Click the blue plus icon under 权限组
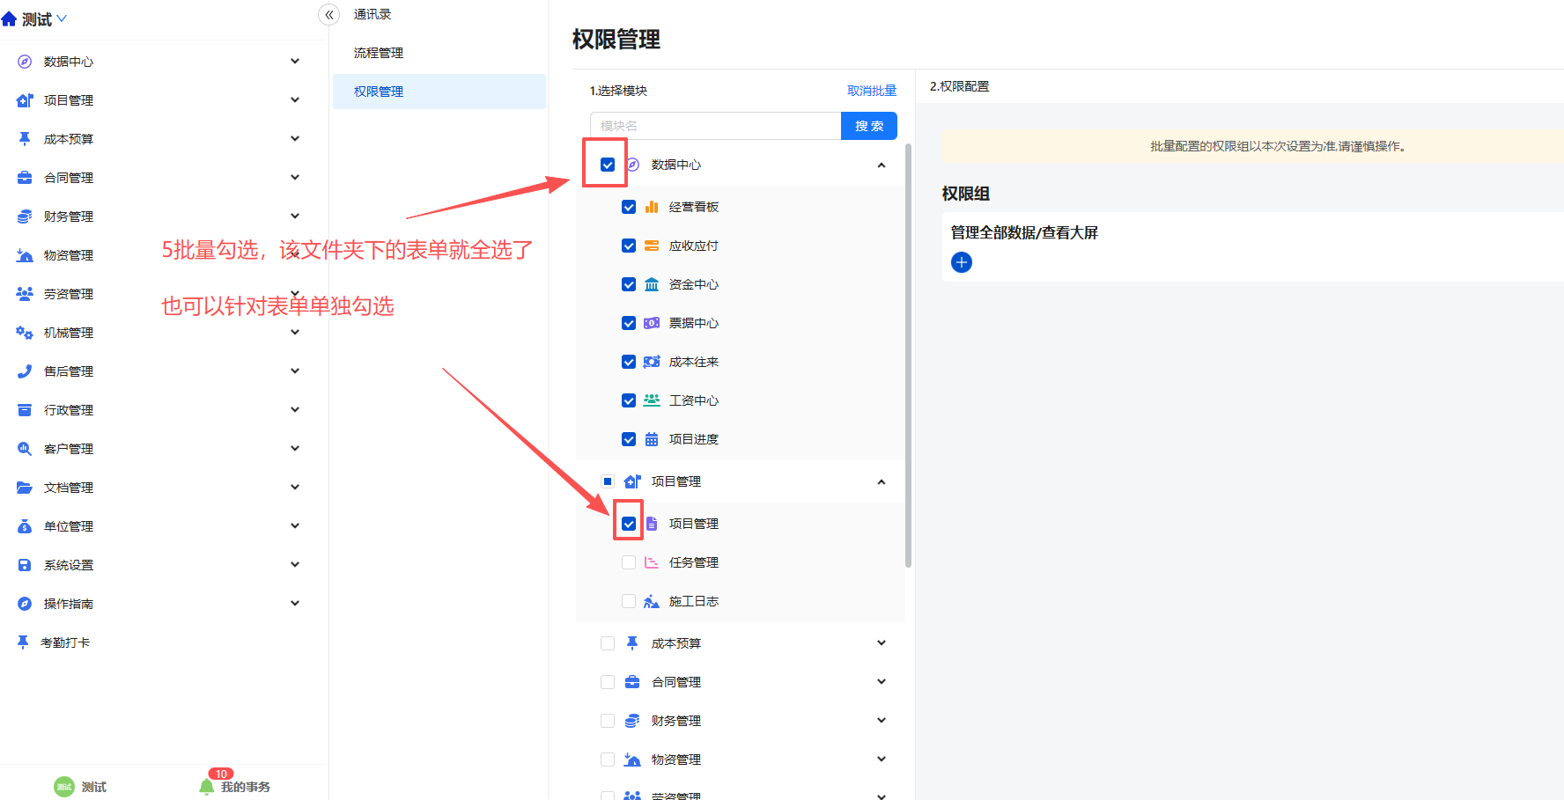The image size is (1564, 800). coord(962,262)
